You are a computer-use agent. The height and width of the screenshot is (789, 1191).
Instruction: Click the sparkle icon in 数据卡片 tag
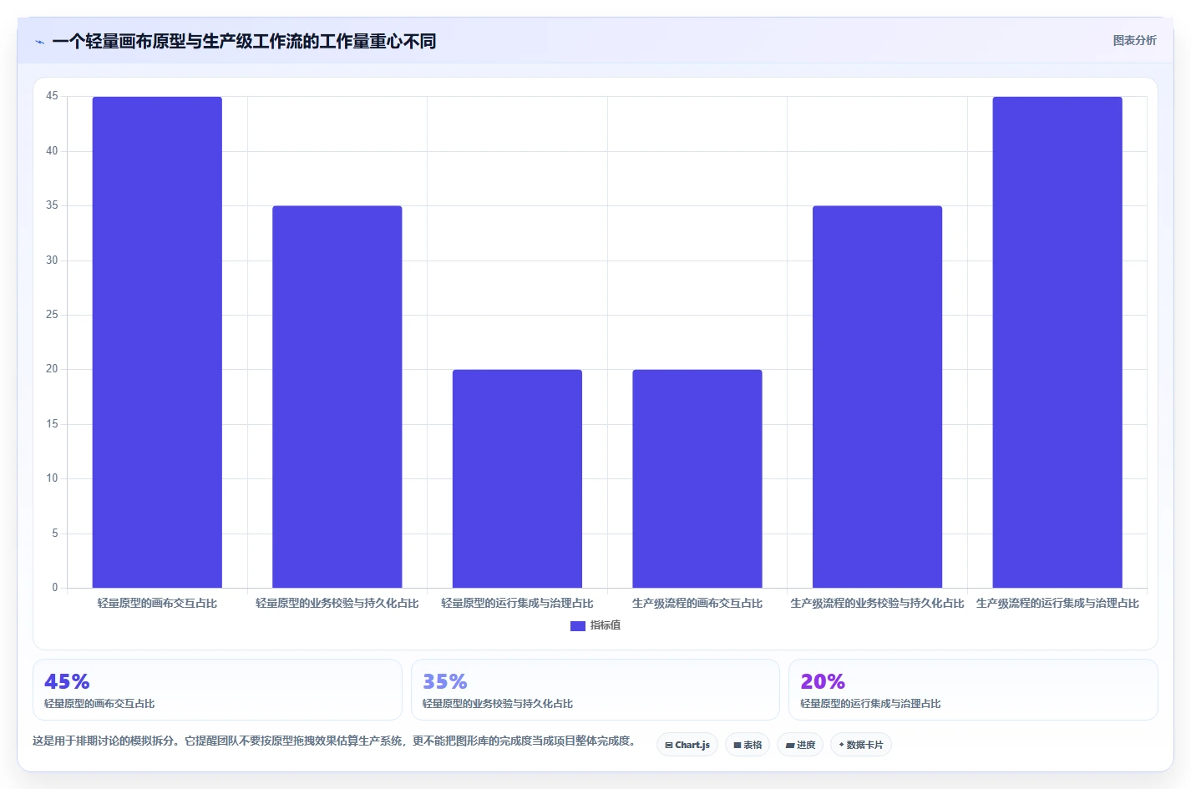pyautogui.click(x=841, y=745)
